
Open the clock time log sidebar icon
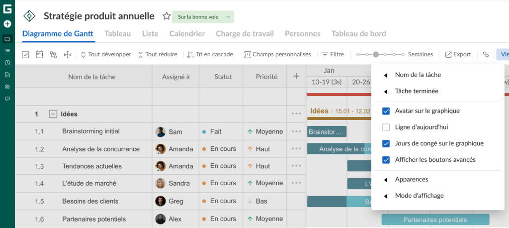[7, 63]
